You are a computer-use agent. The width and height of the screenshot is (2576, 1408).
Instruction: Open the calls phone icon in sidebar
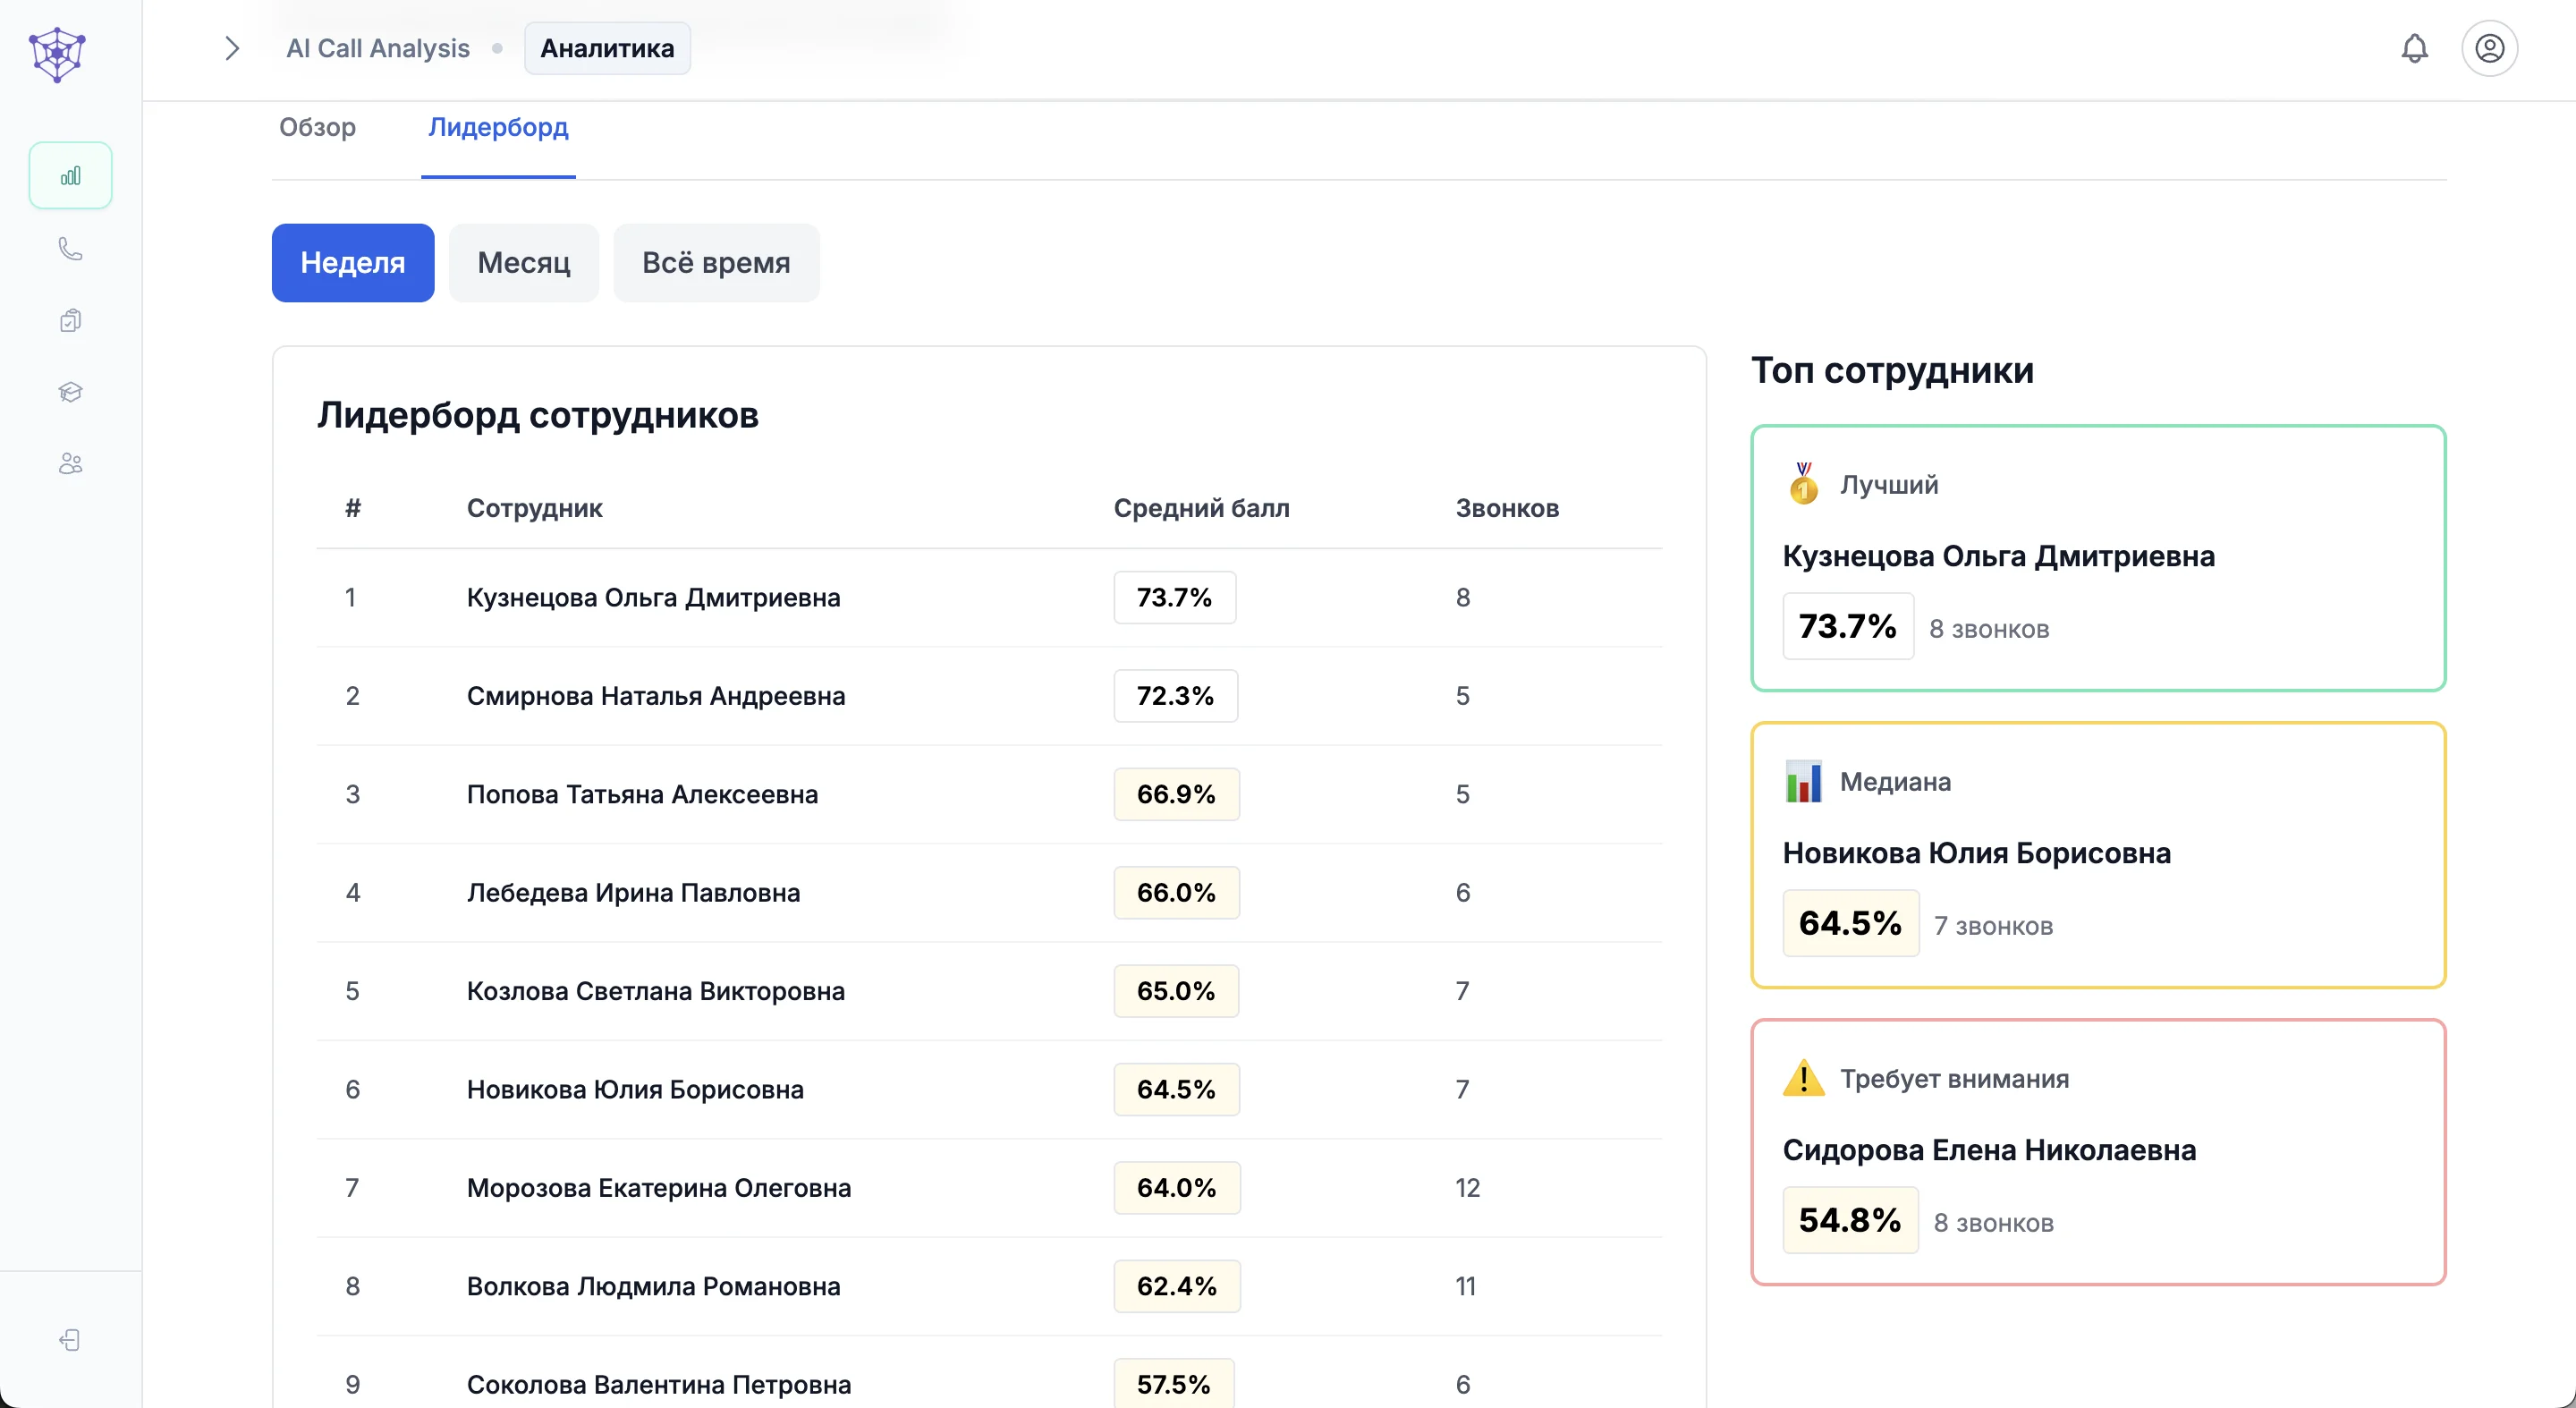(70, 248)
